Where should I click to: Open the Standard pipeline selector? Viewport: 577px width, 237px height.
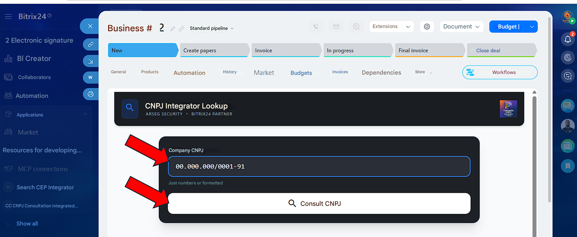pyautogui.click(x=211, y=28)
